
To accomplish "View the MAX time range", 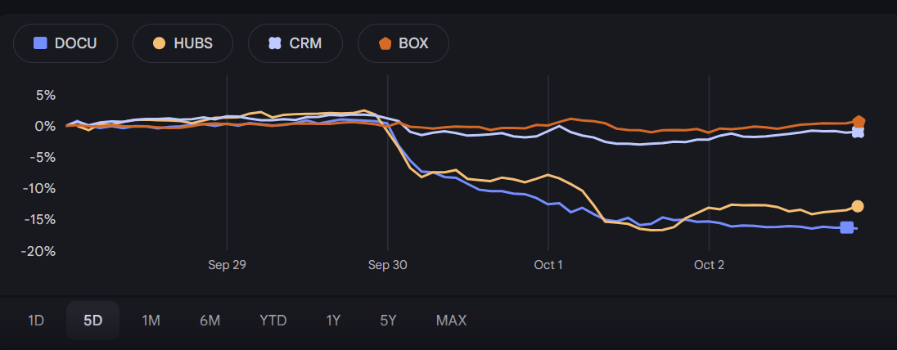I will click(451, 320).
